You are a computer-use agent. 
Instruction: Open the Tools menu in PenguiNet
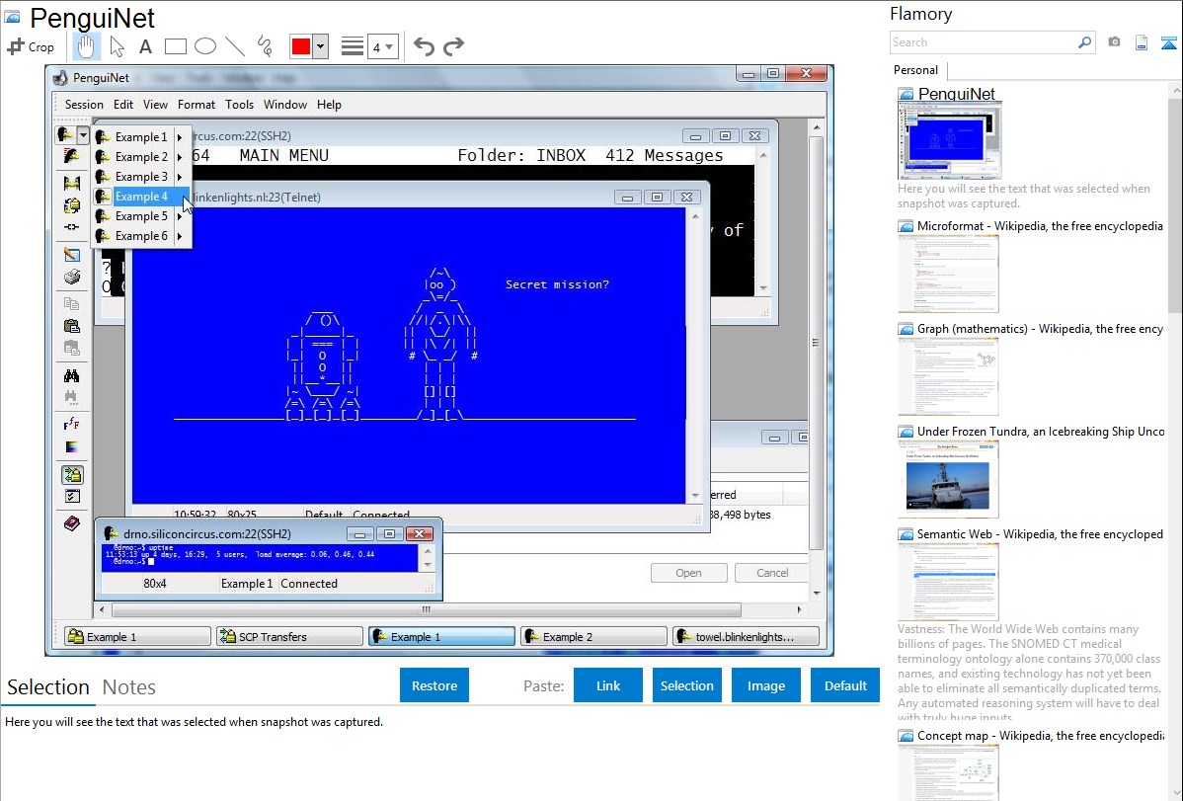pyautogui.click(x=239, y=105)
